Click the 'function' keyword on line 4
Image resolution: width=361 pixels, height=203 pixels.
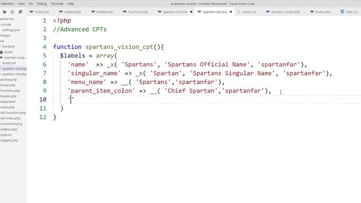point(67,47)
